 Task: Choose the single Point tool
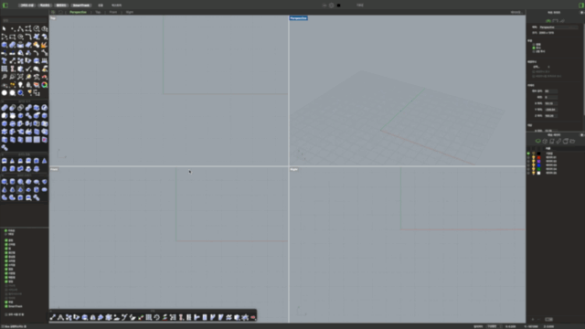[x=12, y=28]
